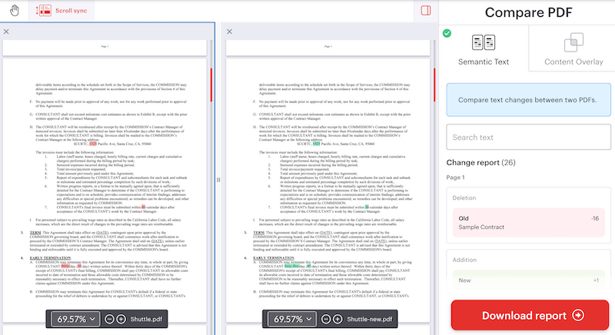Click the Shuttle-new.pdf file name label
This screenshot has height=335, width=615.
click(x=370, y=320)
